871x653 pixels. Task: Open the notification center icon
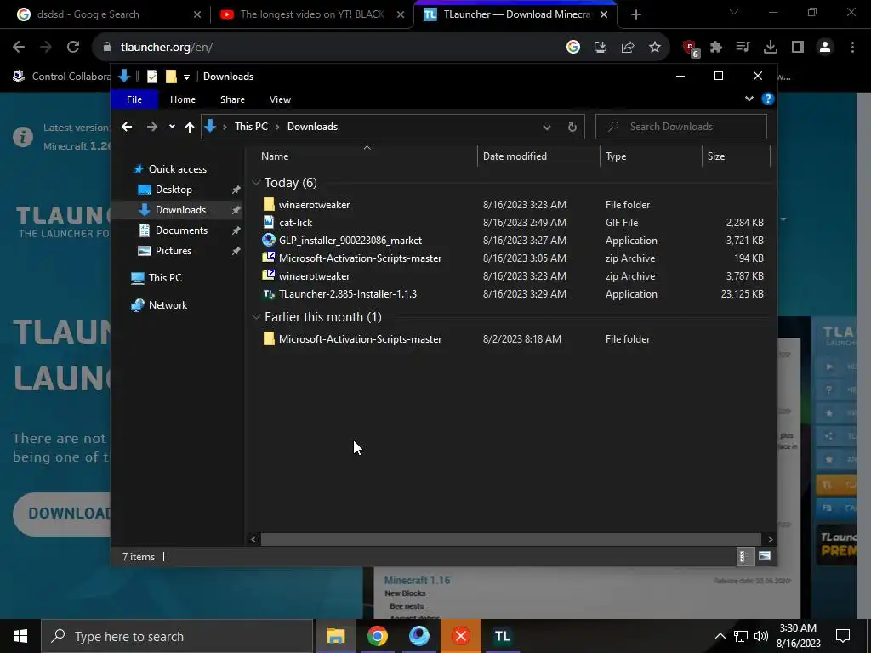(843, 636)
